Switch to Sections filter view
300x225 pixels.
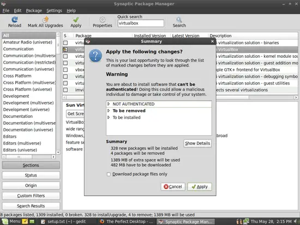(31, 165)
